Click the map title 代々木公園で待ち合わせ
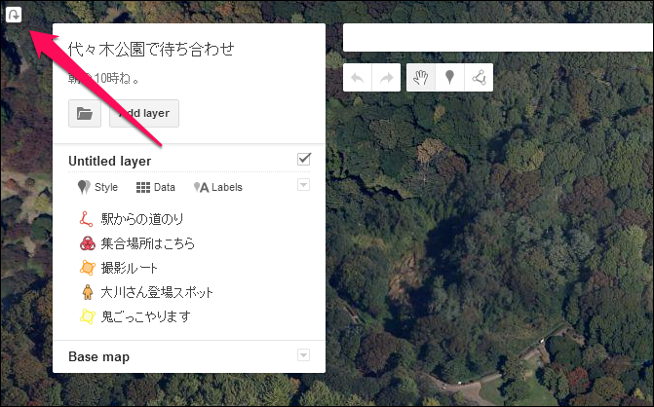654x407 pixels. pos(151,49)
